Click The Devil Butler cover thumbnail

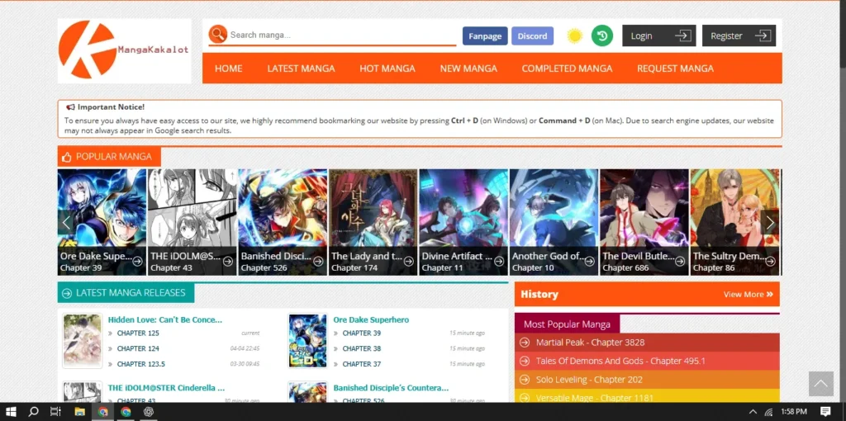(644, 210)
